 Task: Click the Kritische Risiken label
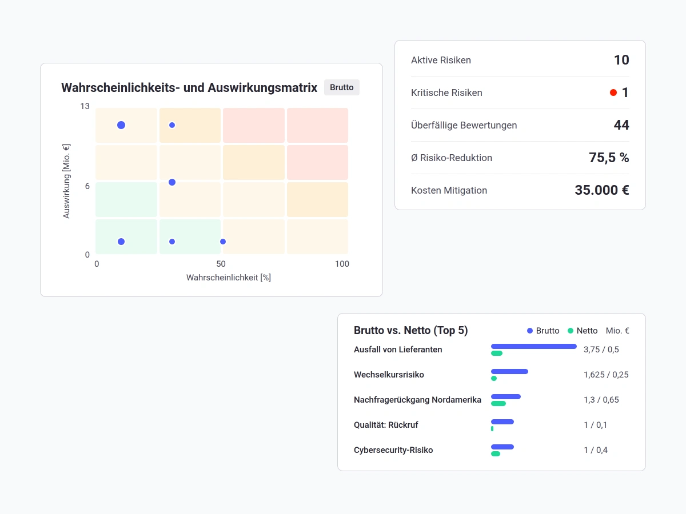click(446, 93)
